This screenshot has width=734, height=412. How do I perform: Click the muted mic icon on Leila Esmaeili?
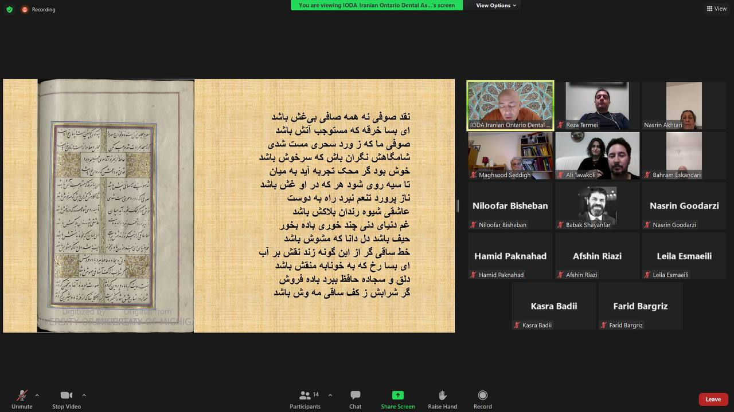647,275
